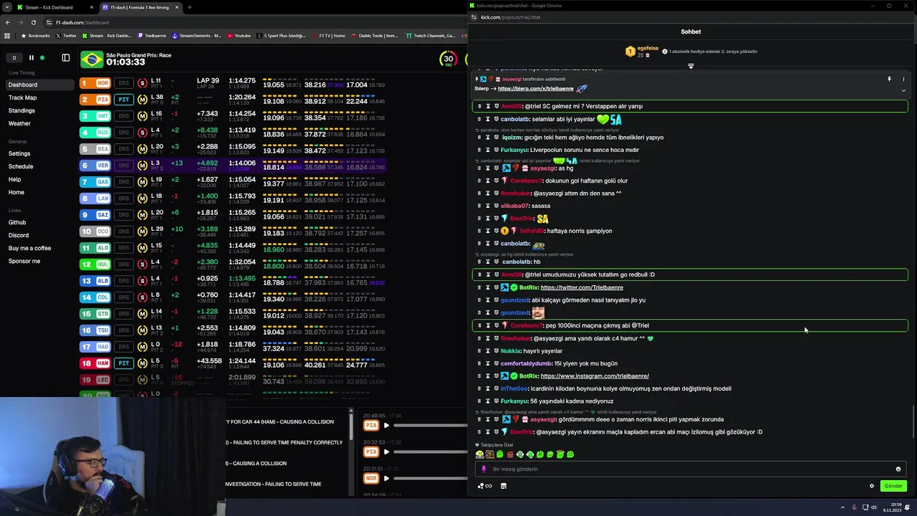
Task: Open a new browser tab
Action: (189, 7)
